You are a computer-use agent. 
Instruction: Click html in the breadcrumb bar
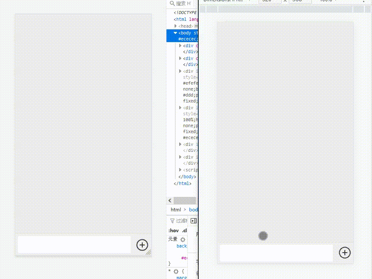pyautogui.click(x=176, y=209)
